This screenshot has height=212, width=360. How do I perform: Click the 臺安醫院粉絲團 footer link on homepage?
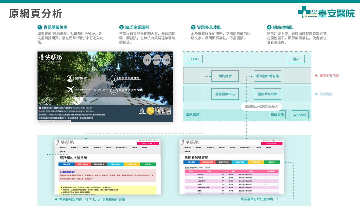(99, 115)
